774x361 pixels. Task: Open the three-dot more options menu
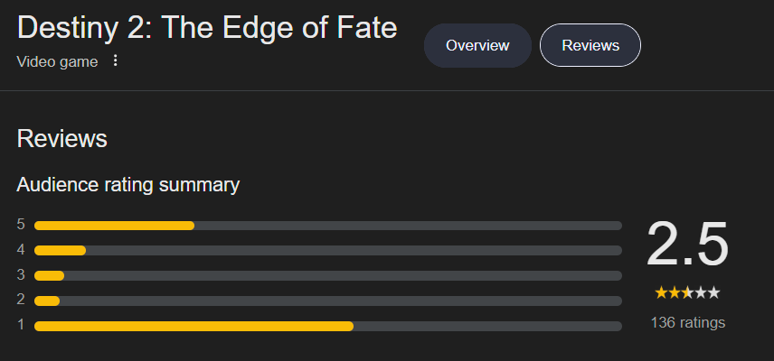[116, 60]
